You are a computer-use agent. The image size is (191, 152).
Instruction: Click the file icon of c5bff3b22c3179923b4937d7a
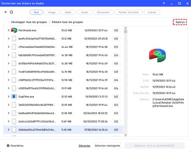pyautogui.click(x=14, y=80)
